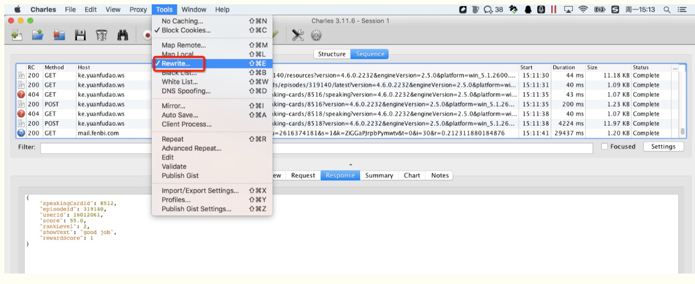Open the Apple menu
The width and height of the screenshot is (695, 284).
[x=18, y=9]
